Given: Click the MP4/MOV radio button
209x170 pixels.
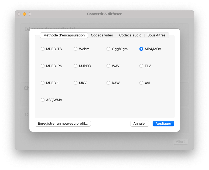Looking at the screenshot, I should point(141,49).
